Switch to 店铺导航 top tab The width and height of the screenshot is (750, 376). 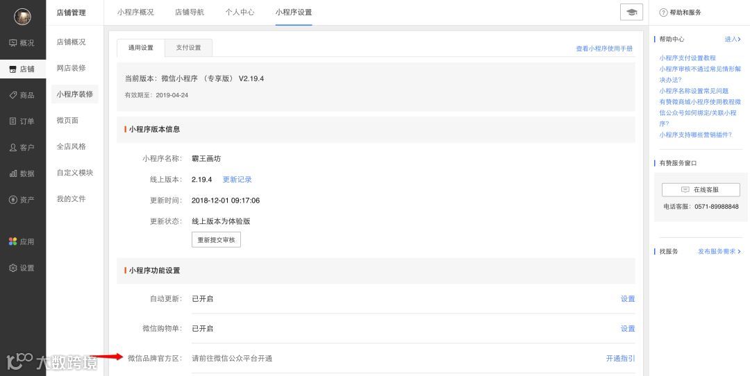click(190, 12)
